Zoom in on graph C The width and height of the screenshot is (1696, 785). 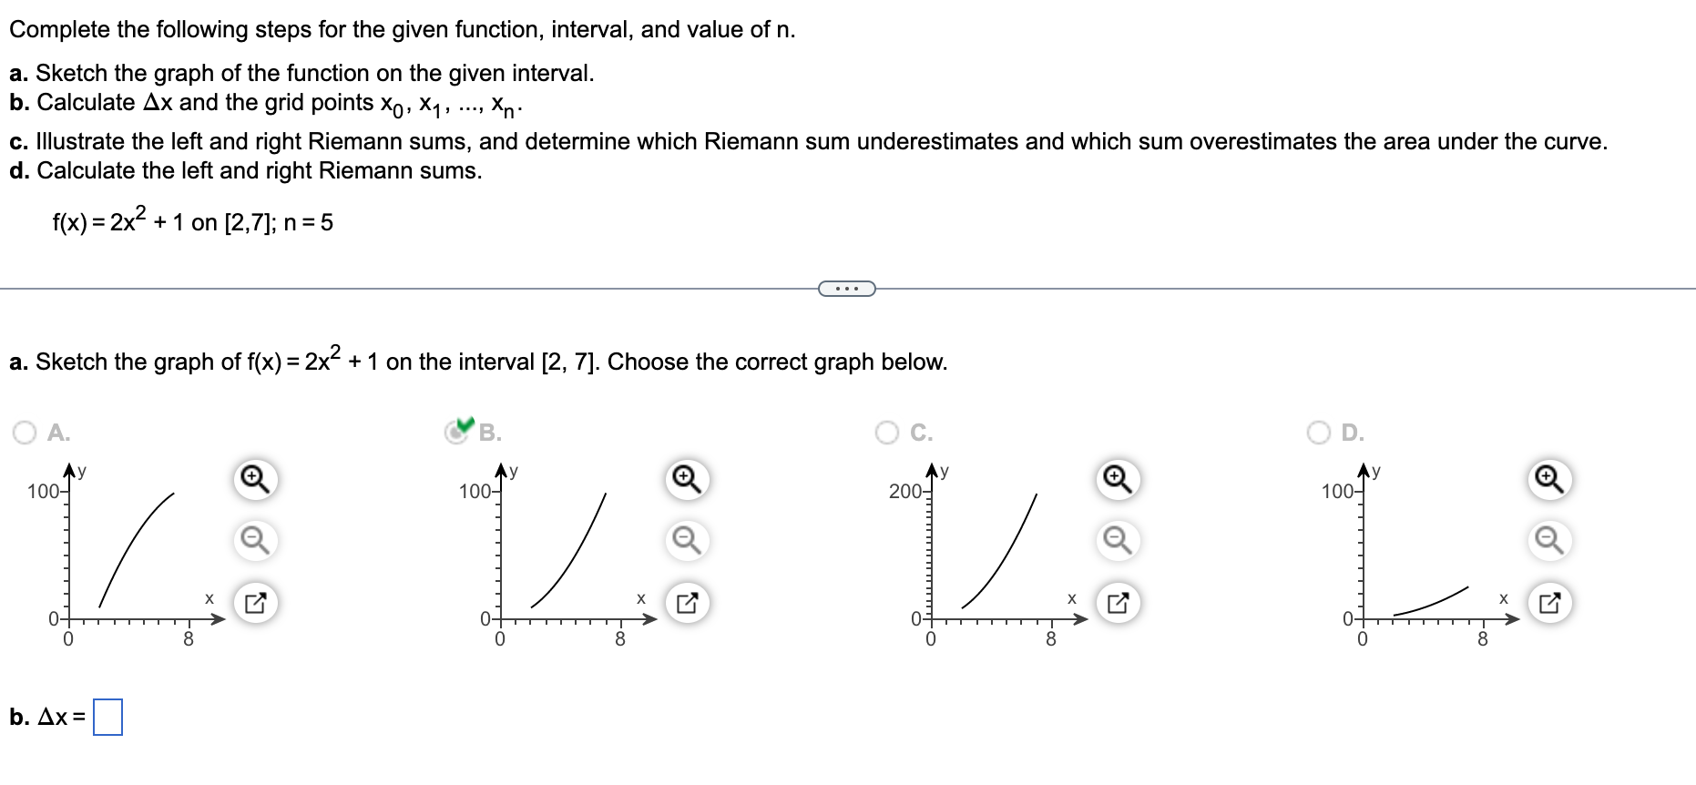coord(1118,478)
